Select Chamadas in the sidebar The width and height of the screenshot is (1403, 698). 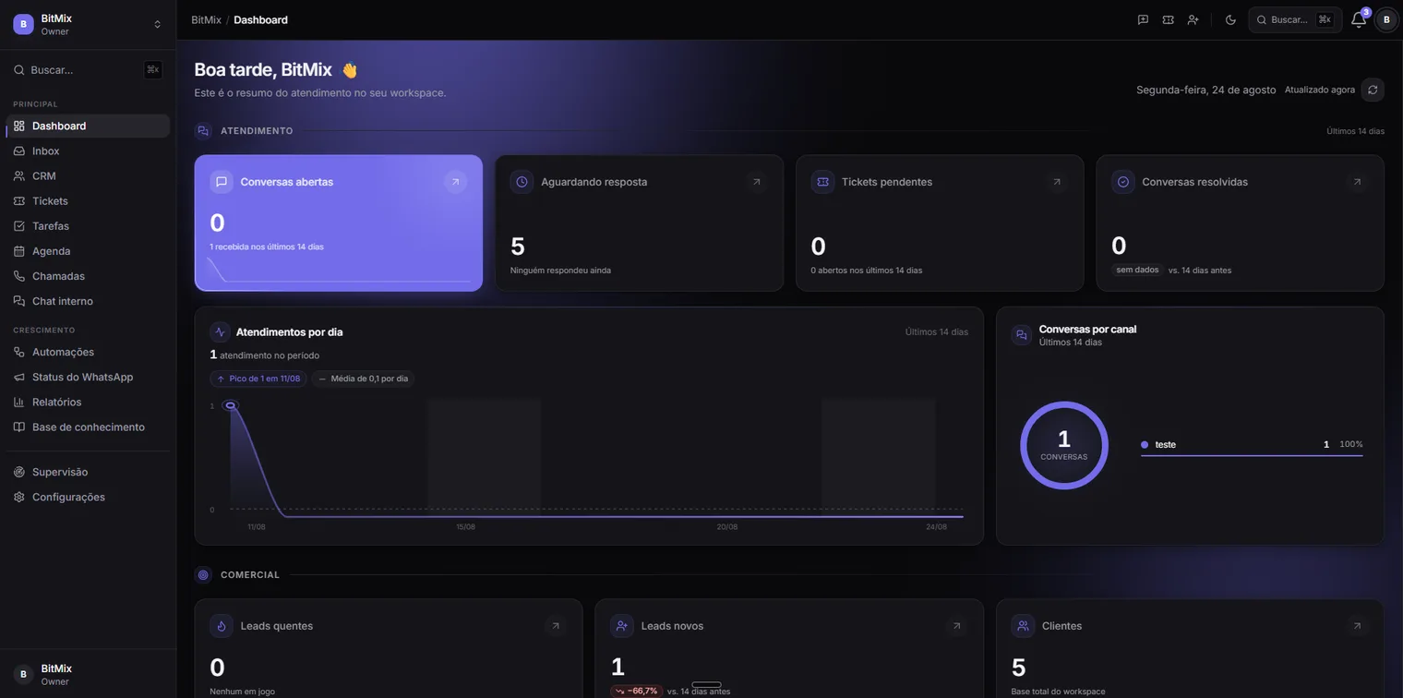[x=88, y=276]
